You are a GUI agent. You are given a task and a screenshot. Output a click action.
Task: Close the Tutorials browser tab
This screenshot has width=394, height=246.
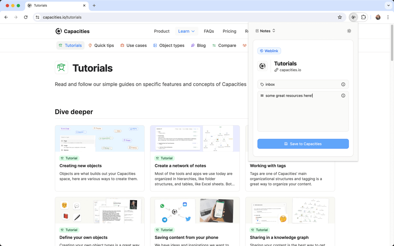[85, 6]
